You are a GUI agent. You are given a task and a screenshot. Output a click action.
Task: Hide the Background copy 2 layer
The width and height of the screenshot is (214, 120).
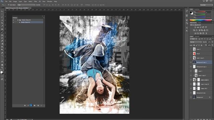(191, 67)
